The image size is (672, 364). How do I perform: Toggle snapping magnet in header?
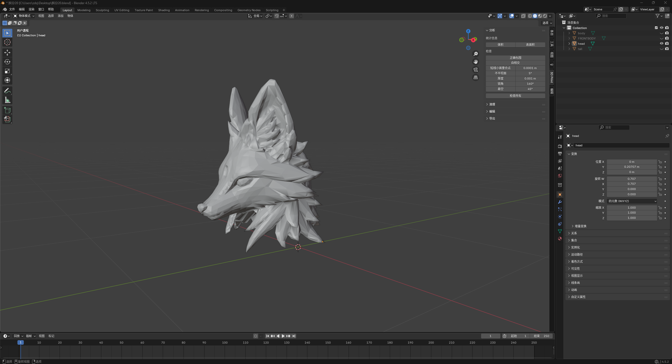click(277, 16)
